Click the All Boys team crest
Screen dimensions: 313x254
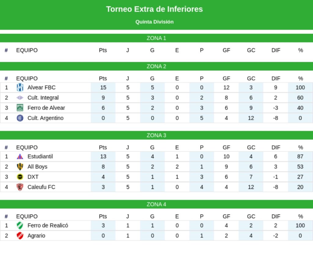(20, 167)
